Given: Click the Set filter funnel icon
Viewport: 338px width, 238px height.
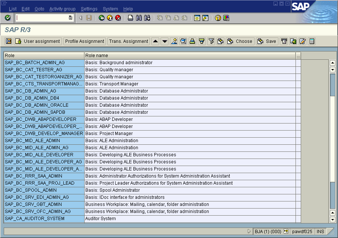Looking at the screenshot, I should tap(211, 41).
